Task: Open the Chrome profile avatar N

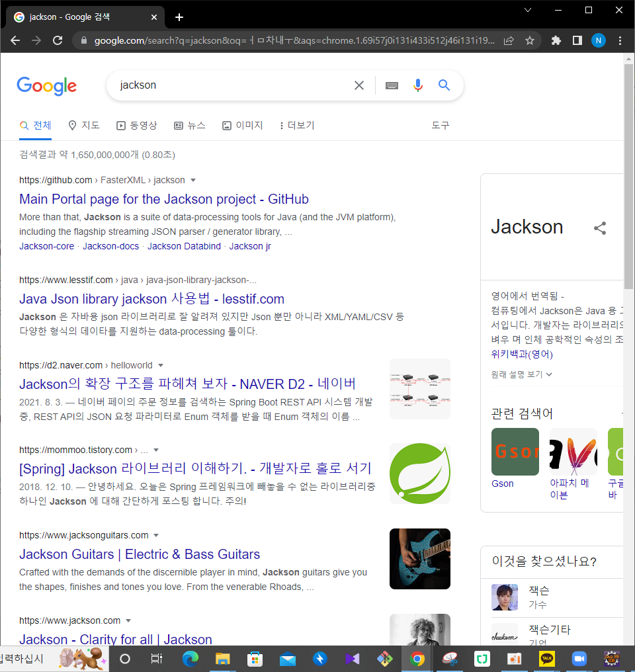Action: [598, 41]
